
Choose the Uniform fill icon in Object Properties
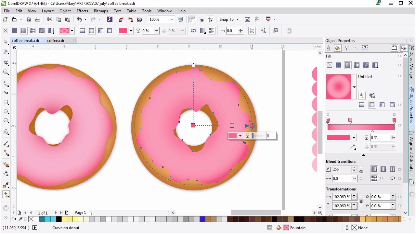tap(339, 65)
